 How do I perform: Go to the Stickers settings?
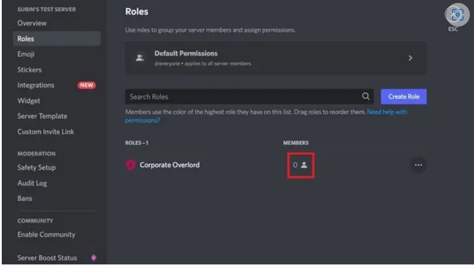pyautogui.click(x=30, y=69)
